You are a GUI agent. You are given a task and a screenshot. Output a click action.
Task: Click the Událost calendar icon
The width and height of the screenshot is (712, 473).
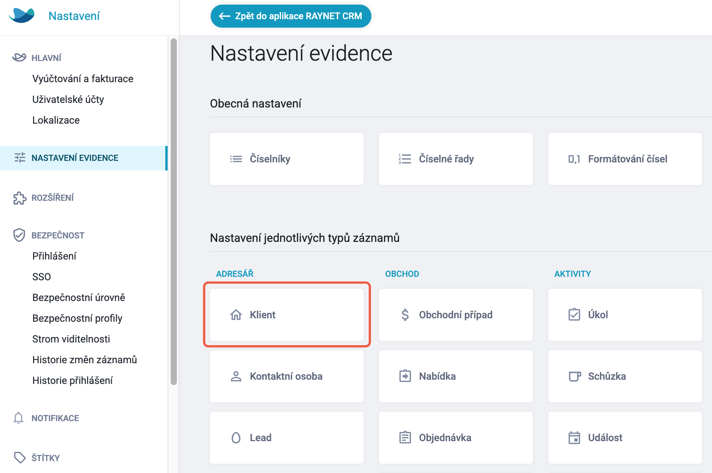click(x=574, y=438)
